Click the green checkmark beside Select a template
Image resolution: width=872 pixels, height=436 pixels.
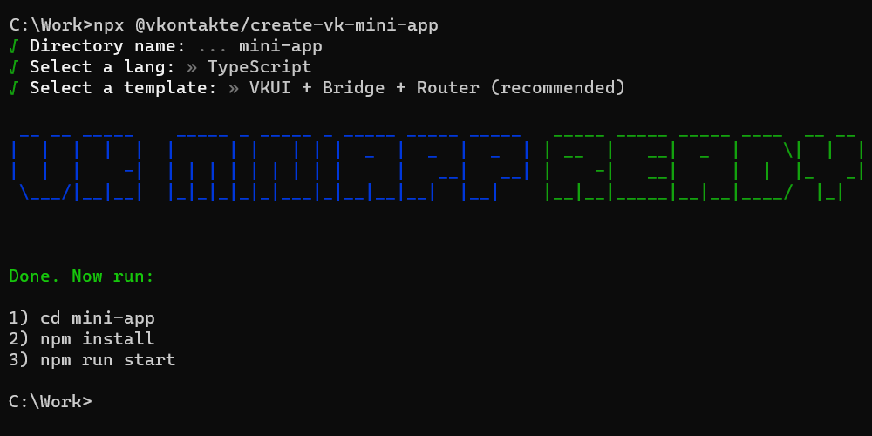14,88
